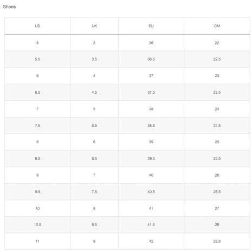Select US size 7.5 cell
The image size is (252, 252).
(x=37, y=126)
